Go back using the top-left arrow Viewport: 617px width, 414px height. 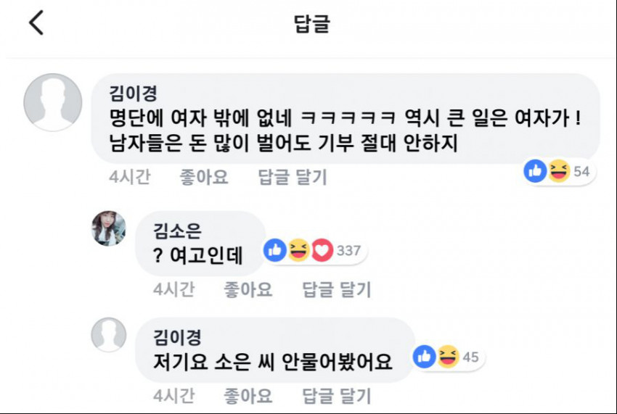tap(36, 23)
